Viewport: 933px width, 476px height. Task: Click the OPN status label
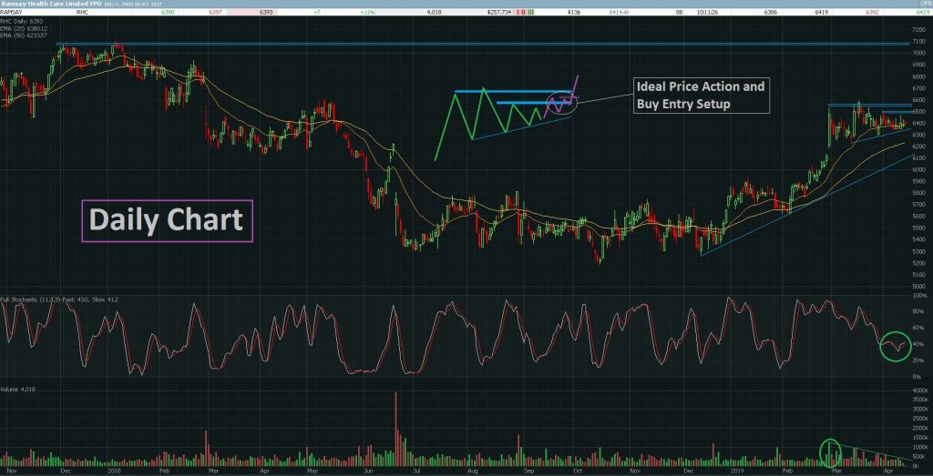927,5
